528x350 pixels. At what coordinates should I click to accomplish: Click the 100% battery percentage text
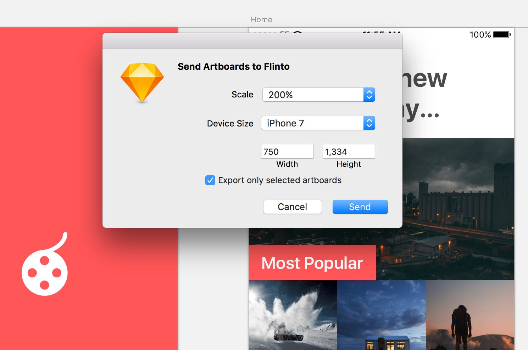tap(480, 35)
